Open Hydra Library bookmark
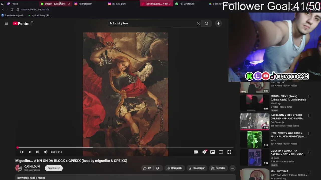This screenshot has height=180, width=321. (40, 15)
